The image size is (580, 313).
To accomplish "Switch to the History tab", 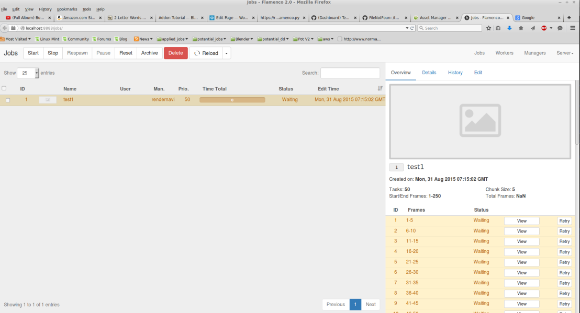I will [x=455, y=73].
